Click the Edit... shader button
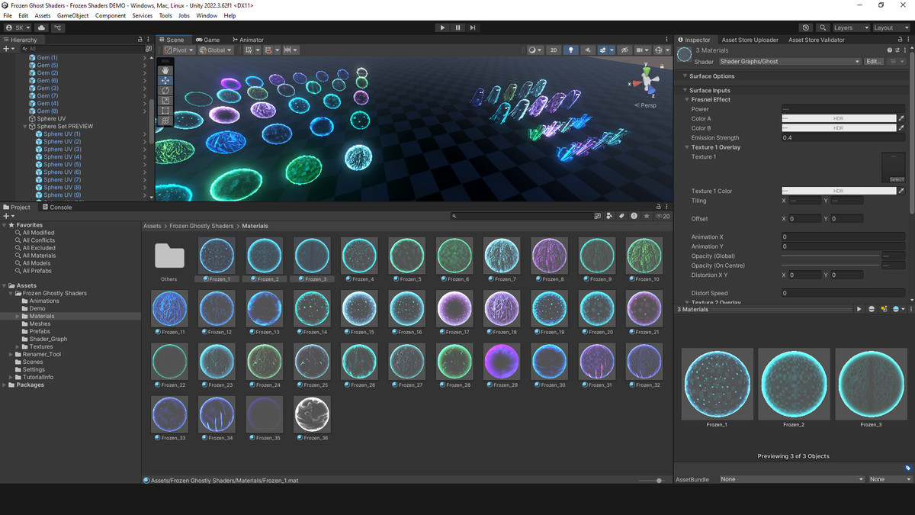The width and height of the screenshot is (915, 515). [874, 62]
